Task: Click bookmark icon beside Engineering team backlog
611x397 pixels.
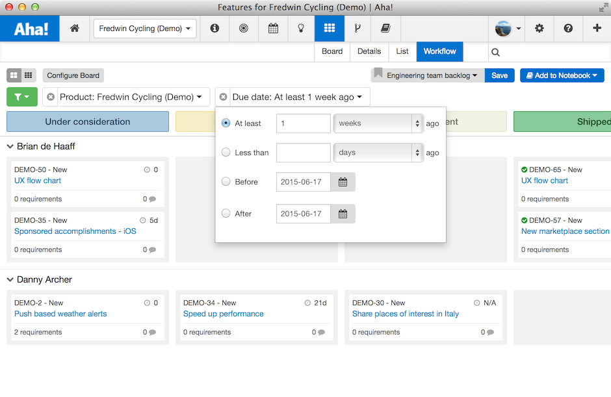Action: pyautogui.click(x=378, y=73)
